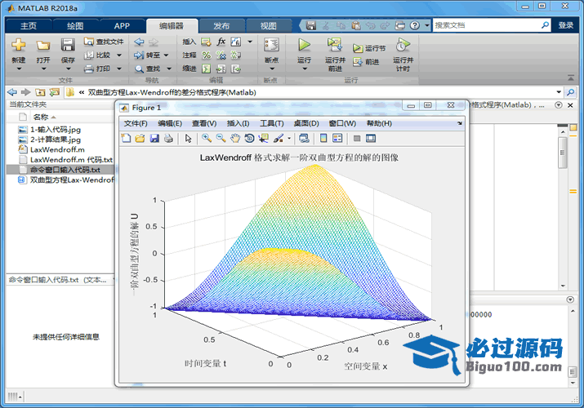
Task: Click the up one folder icon
Action: [40, 92]
